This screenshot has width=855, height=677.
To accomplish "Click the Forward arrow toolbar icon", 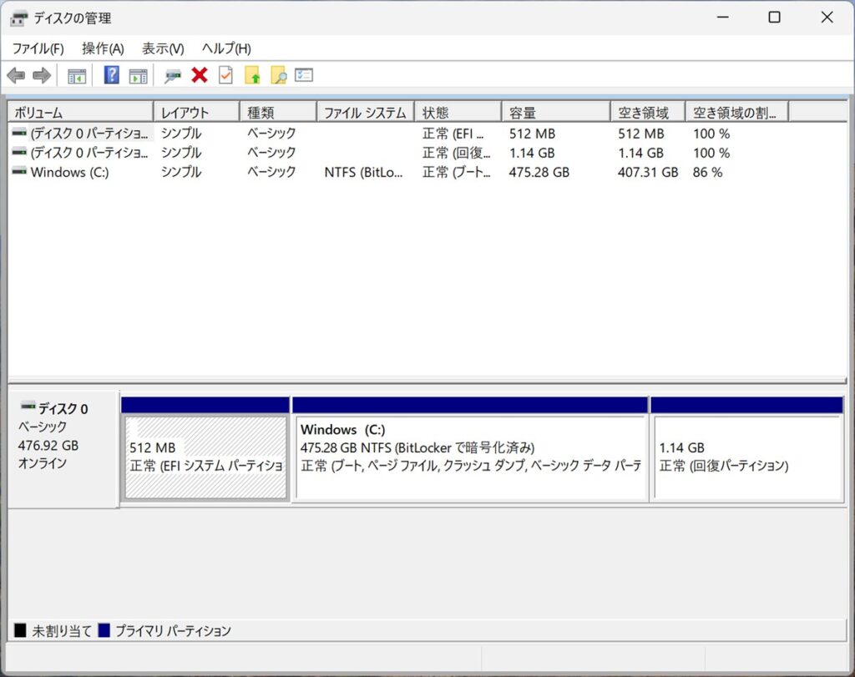I will click(42, 75).
